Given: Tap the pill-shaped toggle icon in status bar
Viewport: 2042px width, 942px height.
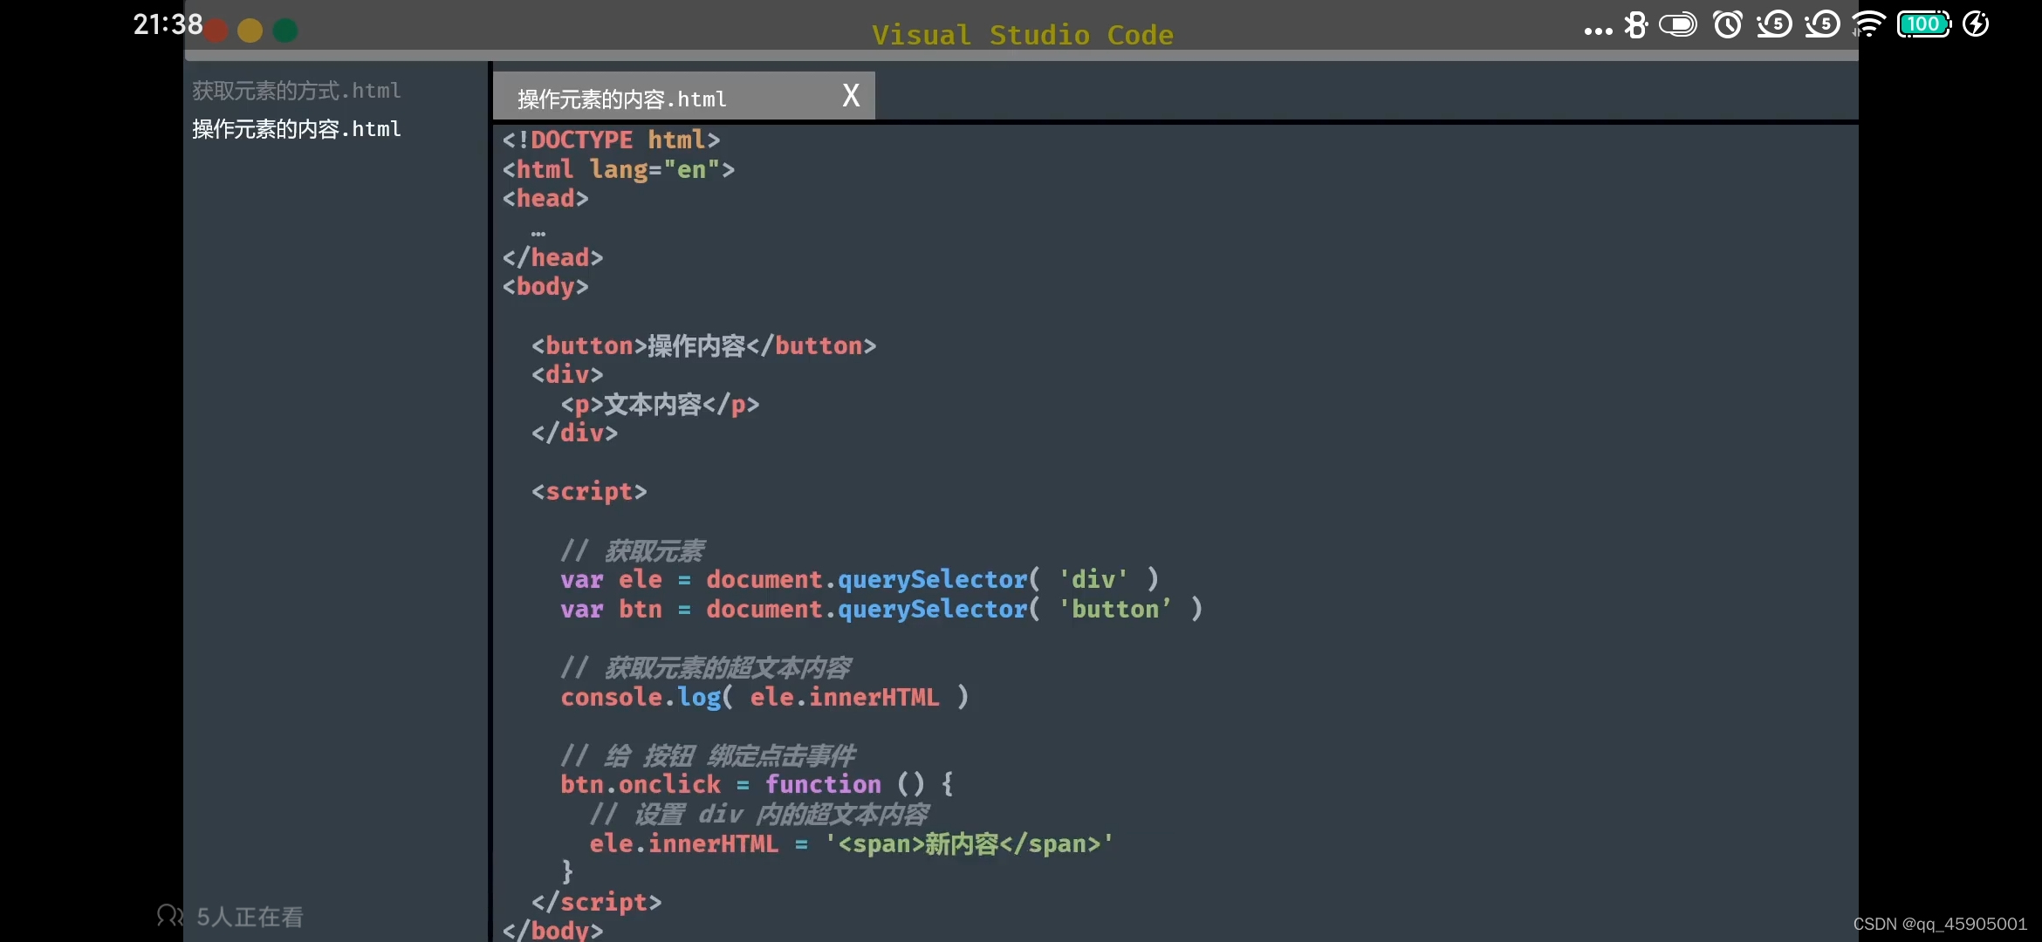Looking at the screenshot, I should pos(1678,24).
